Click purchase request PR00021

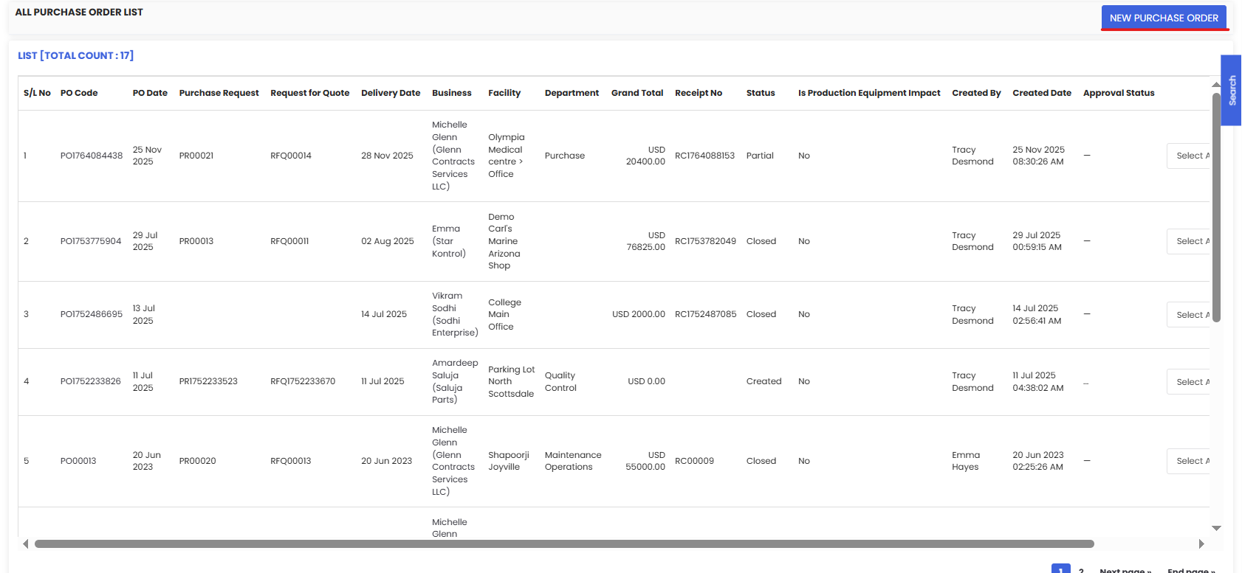pyautogui.click(x=196, y=156)
